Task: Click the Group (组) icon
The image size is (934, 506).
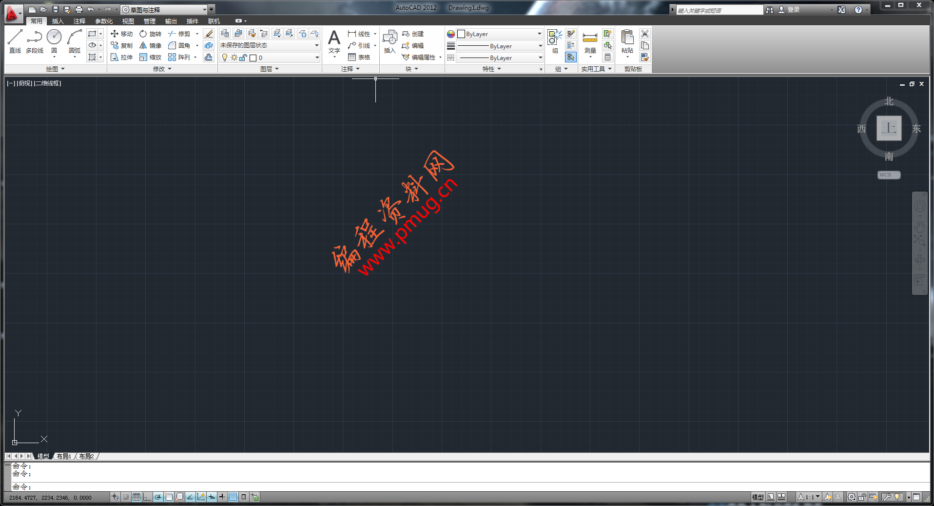Action: 555,41
